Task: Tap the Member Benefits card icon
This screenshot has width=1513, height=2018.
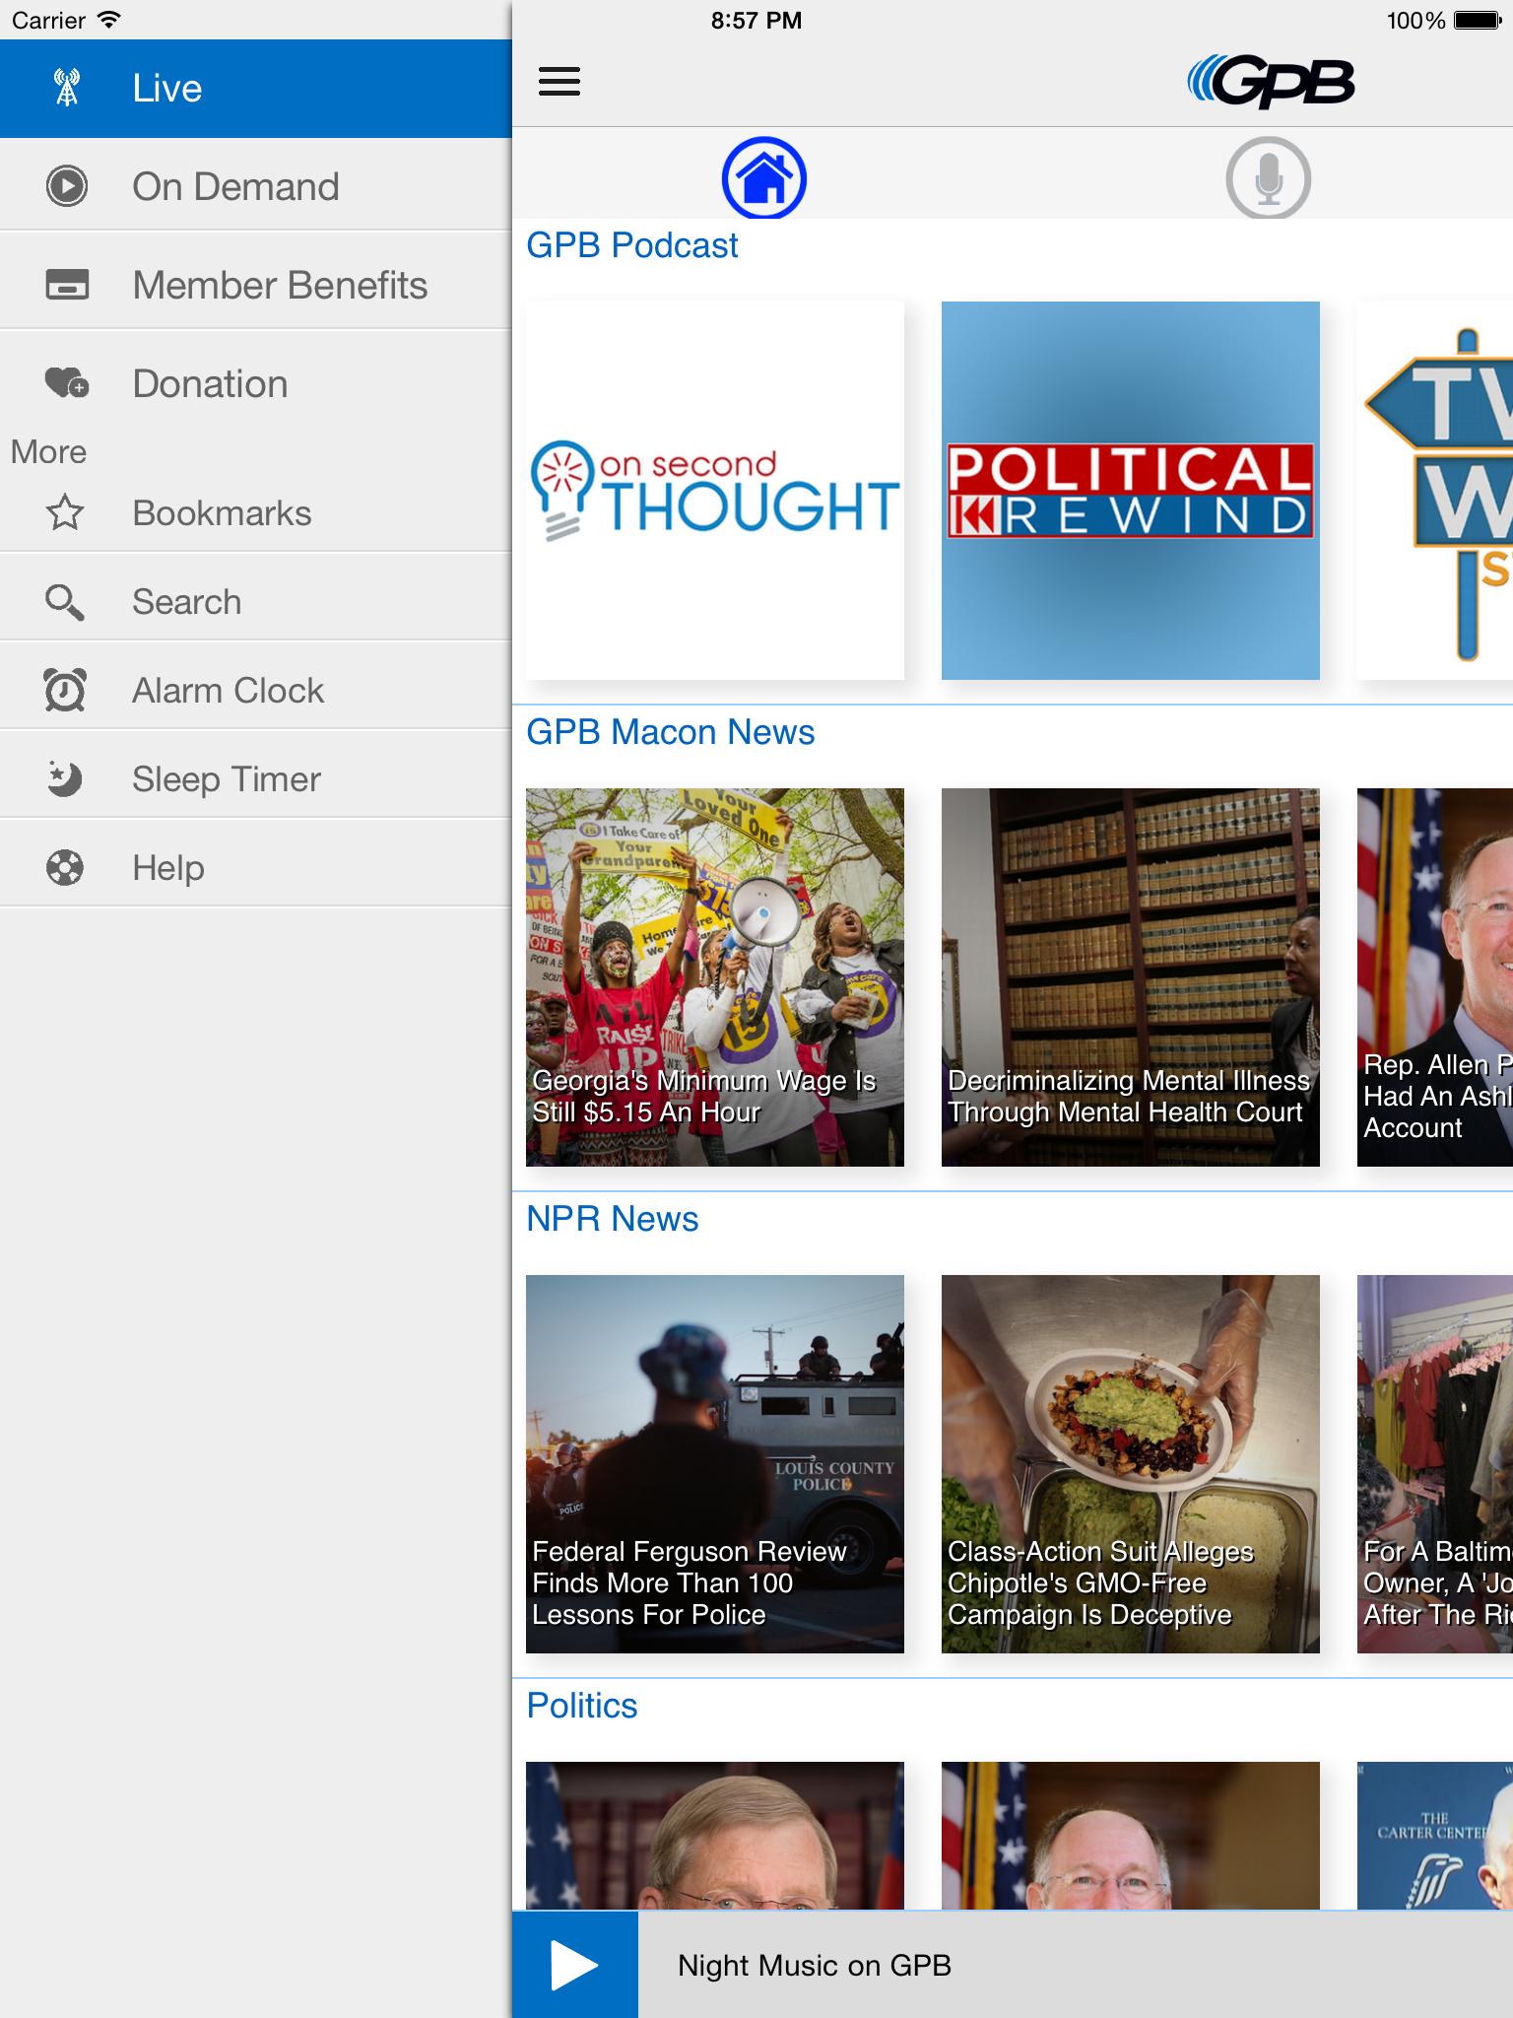Action: 67,285
